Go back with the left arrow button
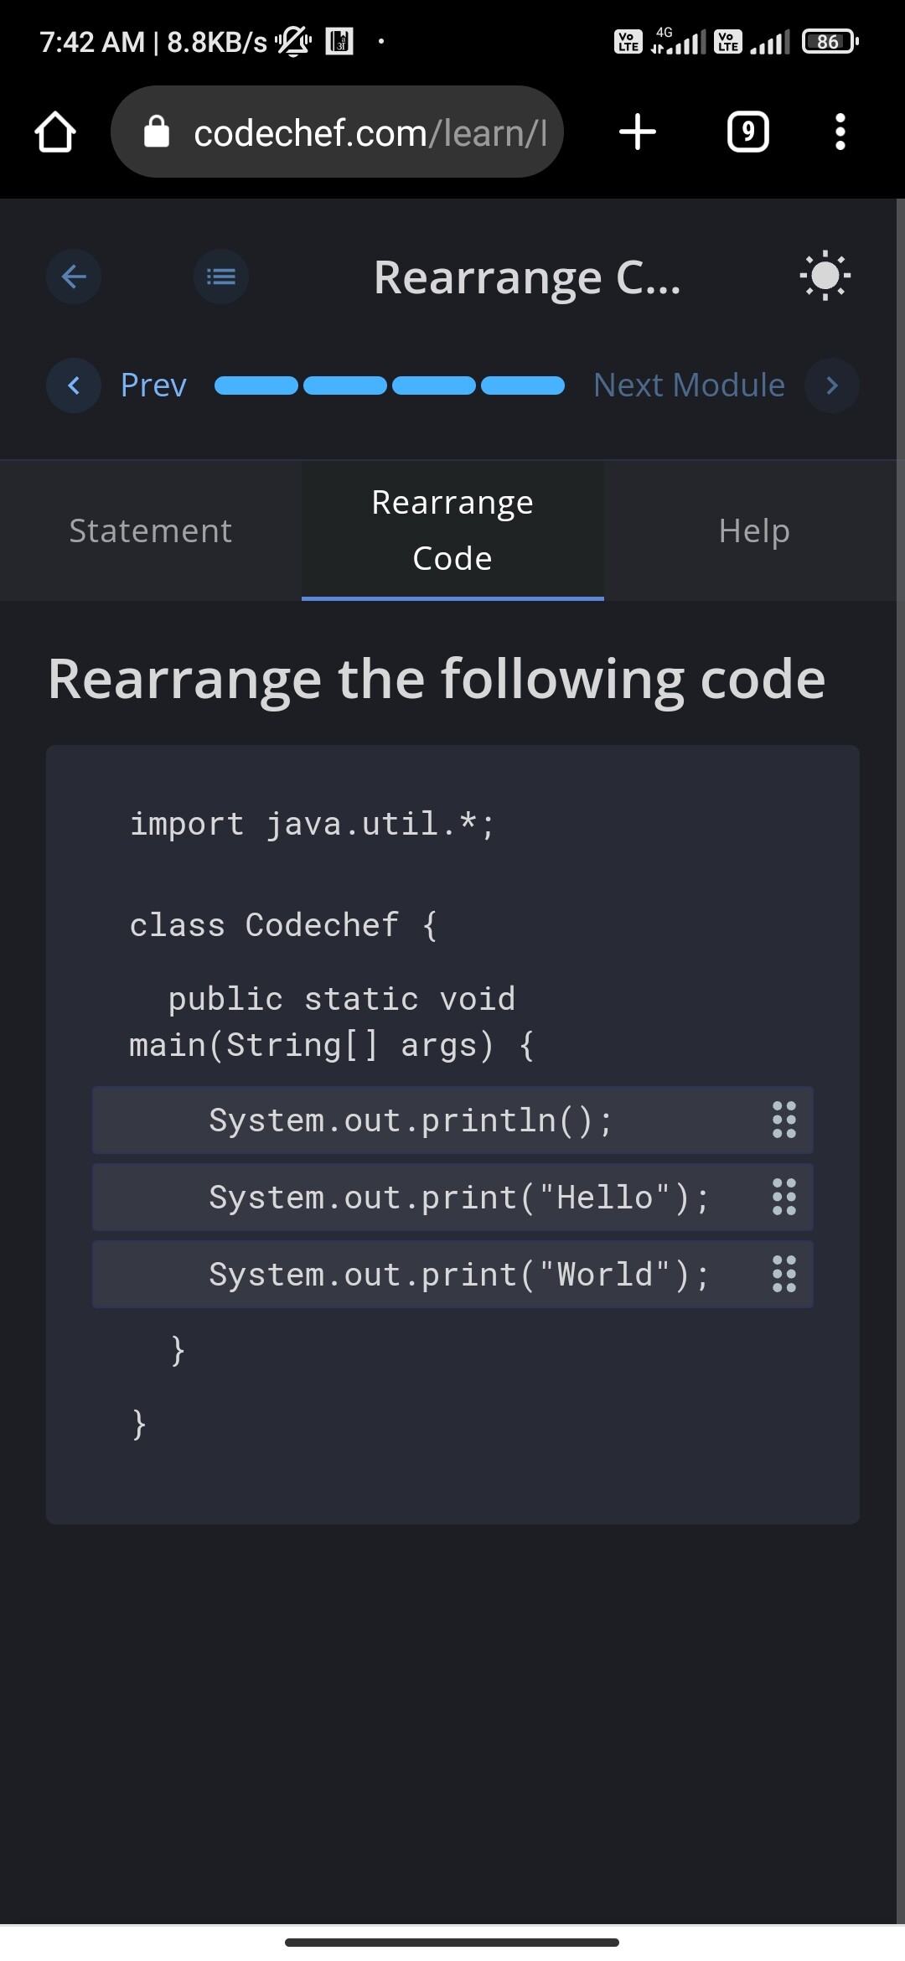The height and width of the screenshot is (1961, 905). coord(74,276)
